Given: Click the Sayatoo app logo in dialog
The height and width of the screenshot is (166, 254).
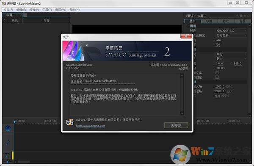Looking at the screenshot, I should (70, 122).
